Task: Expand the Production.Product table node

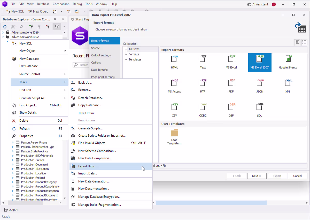Action: [13, 178]
